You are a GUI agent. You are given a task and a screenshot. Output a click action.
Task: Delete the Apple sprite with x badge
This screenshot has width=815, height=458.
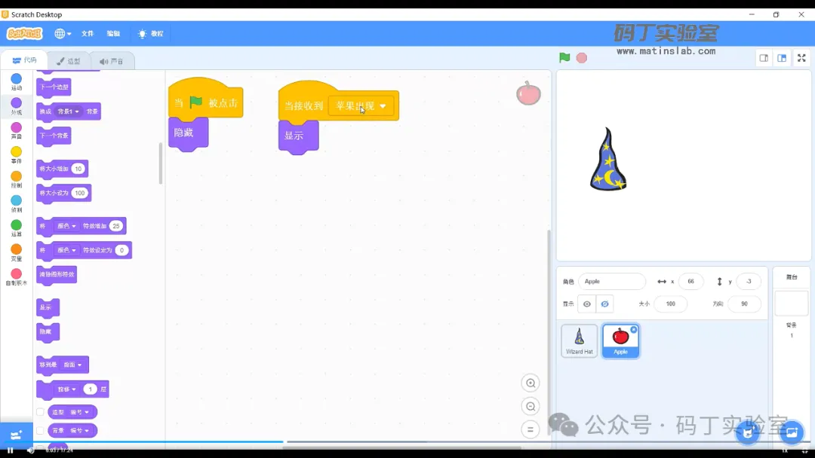pyautogui.click(x=634, y=329)
